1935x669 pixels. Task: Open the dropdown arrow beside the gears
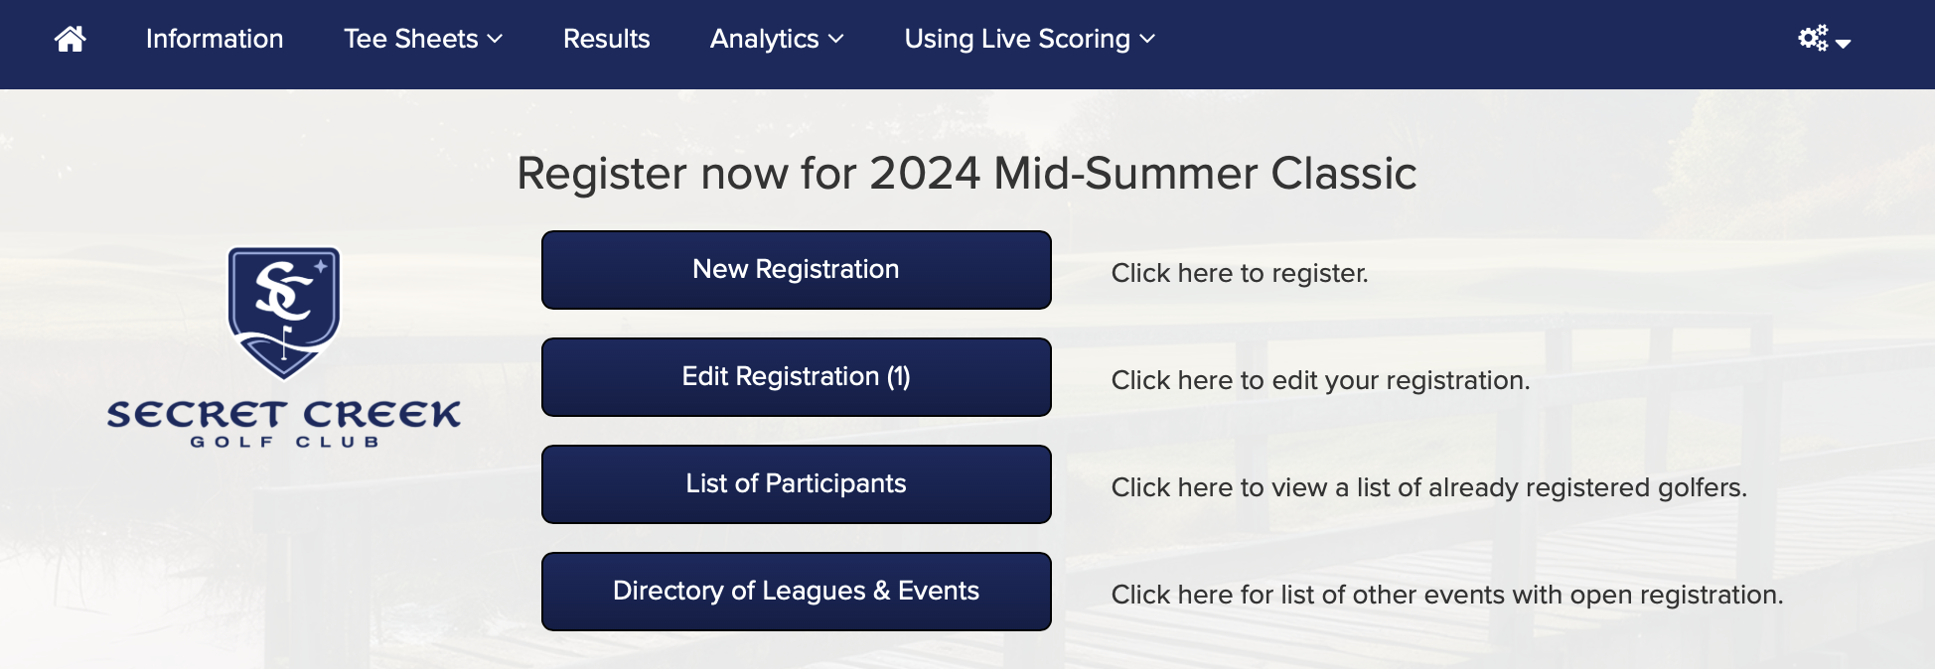coord(1846,45)
